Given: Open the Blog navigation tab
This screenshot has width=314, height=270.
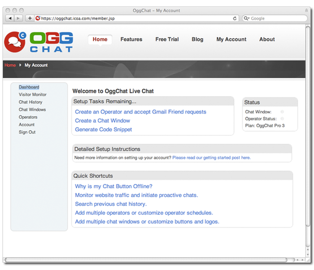Looking at the screenshot, I should 197,39.
